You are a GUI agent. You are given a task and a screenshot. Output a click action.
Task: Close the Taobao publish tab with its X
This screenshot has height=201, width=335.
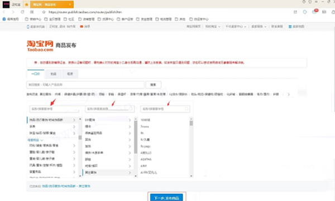[x=70, y=4]
